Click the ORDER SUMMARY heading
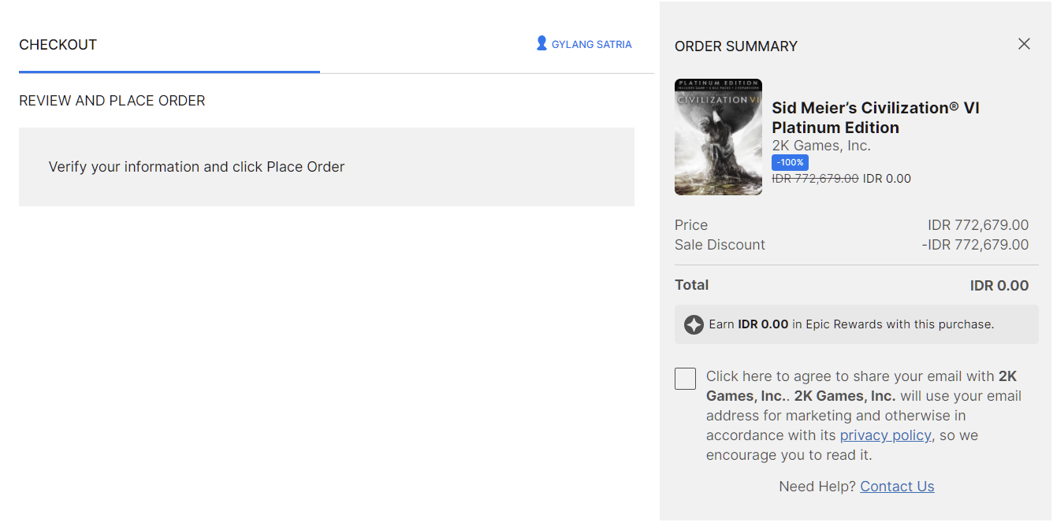The height and width of the screenshot is (522, 1053). [735, 46]
